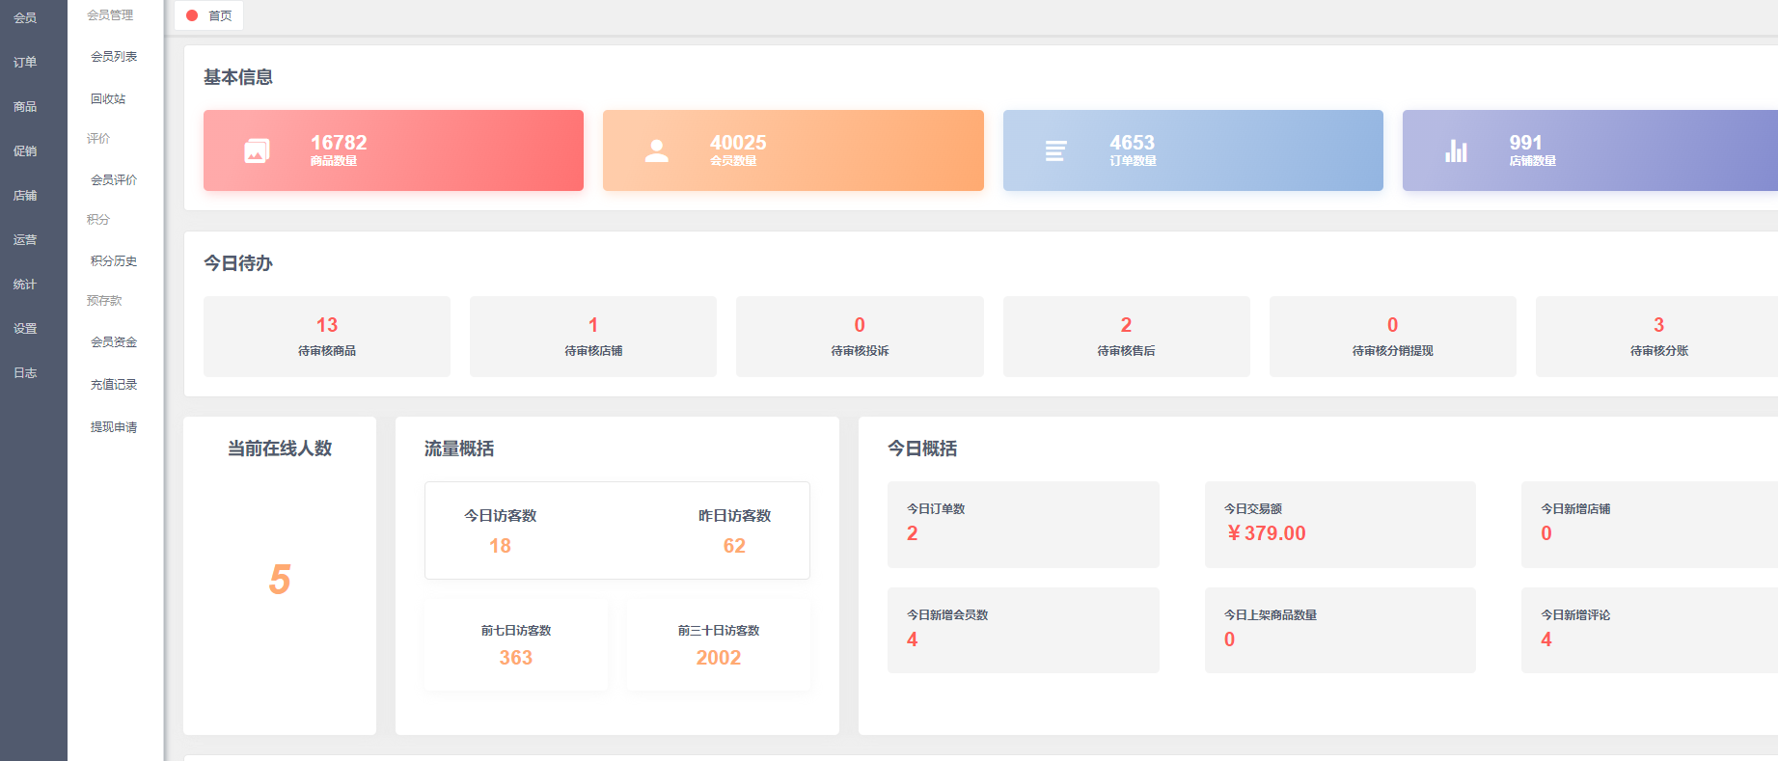Go to 统计 in the sidebar
The width and height of the screenshot is (1778, 761).
(25, 285)
